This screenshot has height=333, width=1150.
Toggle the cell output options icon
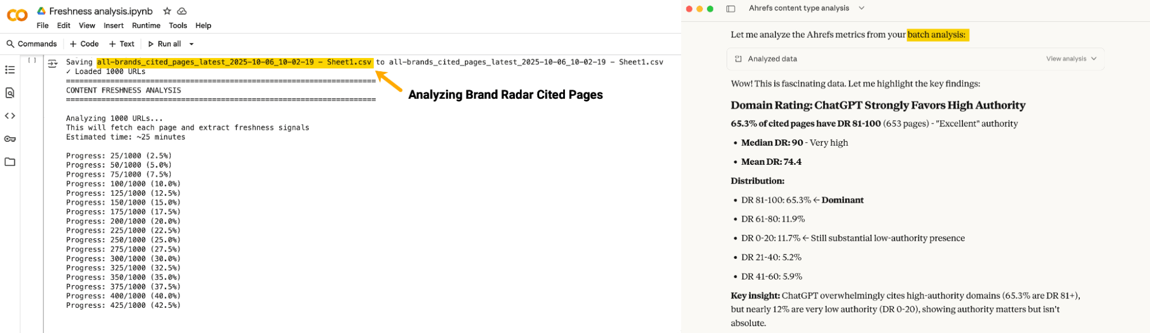click(x=52, y=64)
